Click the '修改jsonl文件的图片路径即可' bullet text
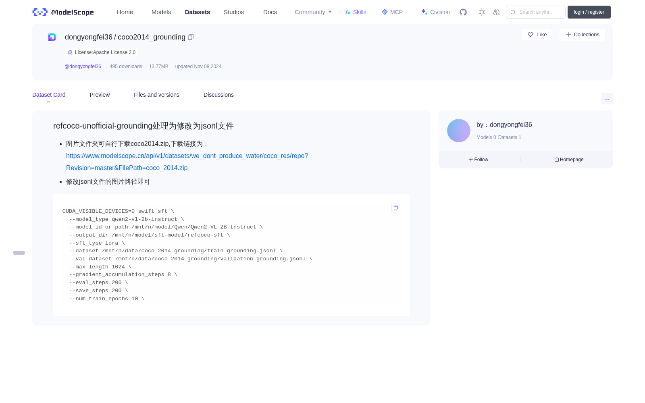The width and height of the screenshot is (645, 403). click(108, 182)
